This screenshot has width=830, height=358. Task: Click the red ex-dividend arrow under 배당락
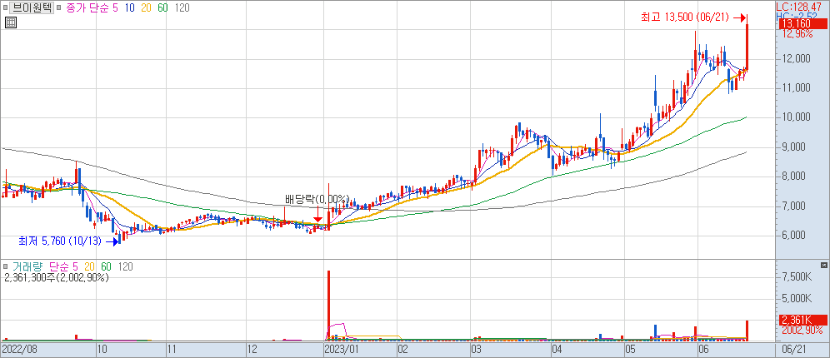click(x=318, y=214)
